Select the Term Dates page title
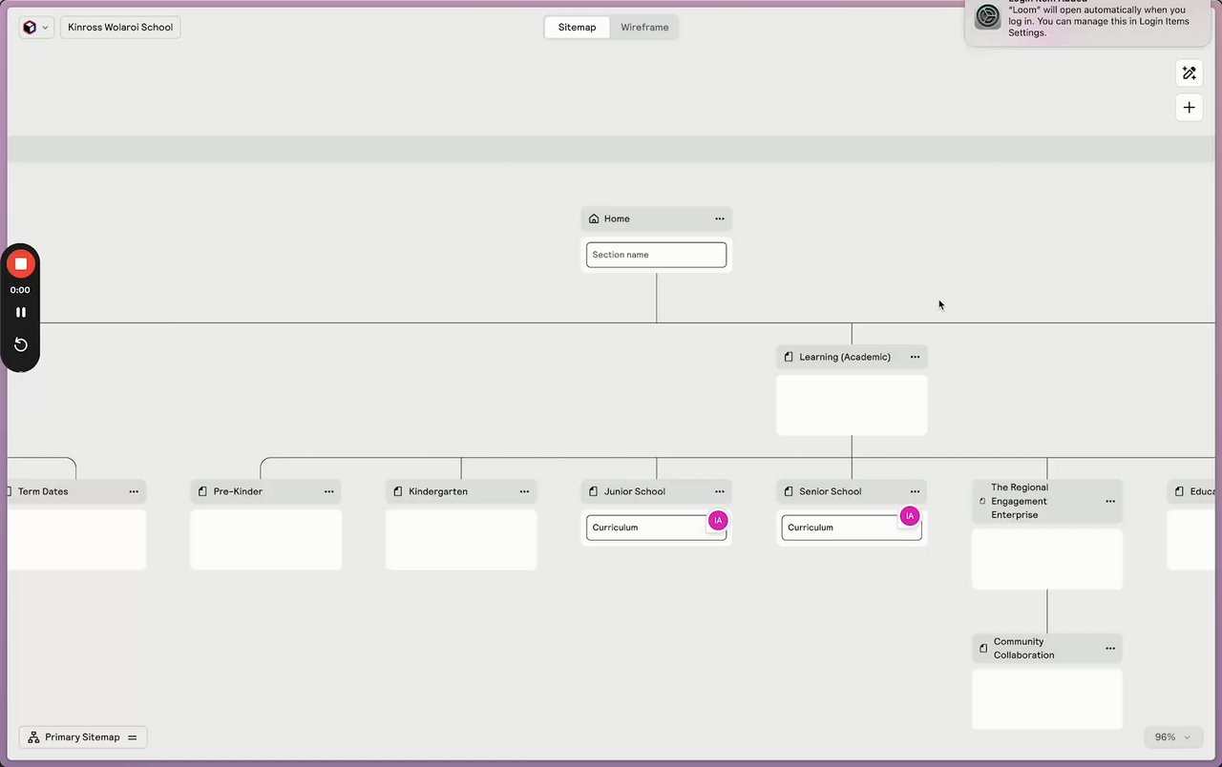1222x767 pixels. 43,491
